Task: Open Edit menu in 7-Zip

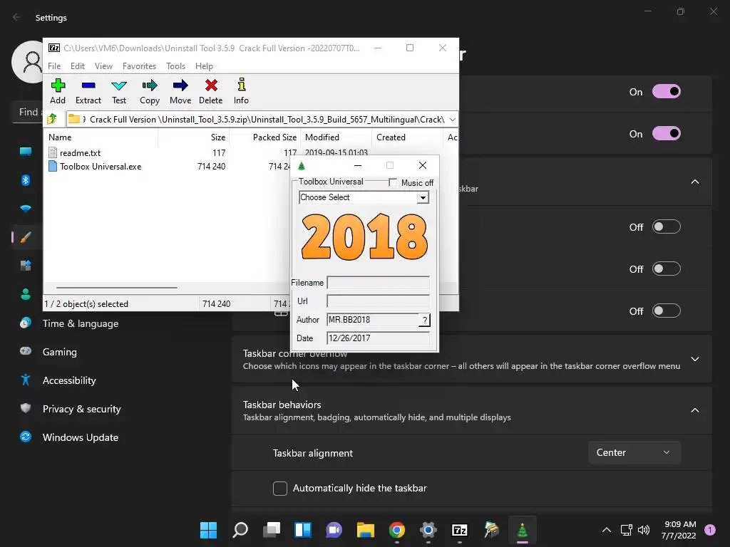Action: (77, 66)
